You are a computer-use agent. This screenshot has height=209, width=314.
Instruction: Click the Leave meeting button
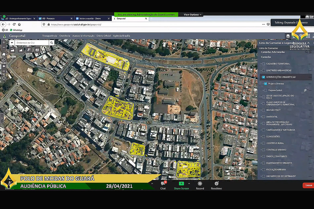pyautogui.click(x=308, y=185)
